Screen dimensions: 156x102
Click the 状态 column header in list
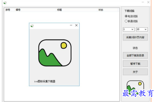click(x=108, y=10)
